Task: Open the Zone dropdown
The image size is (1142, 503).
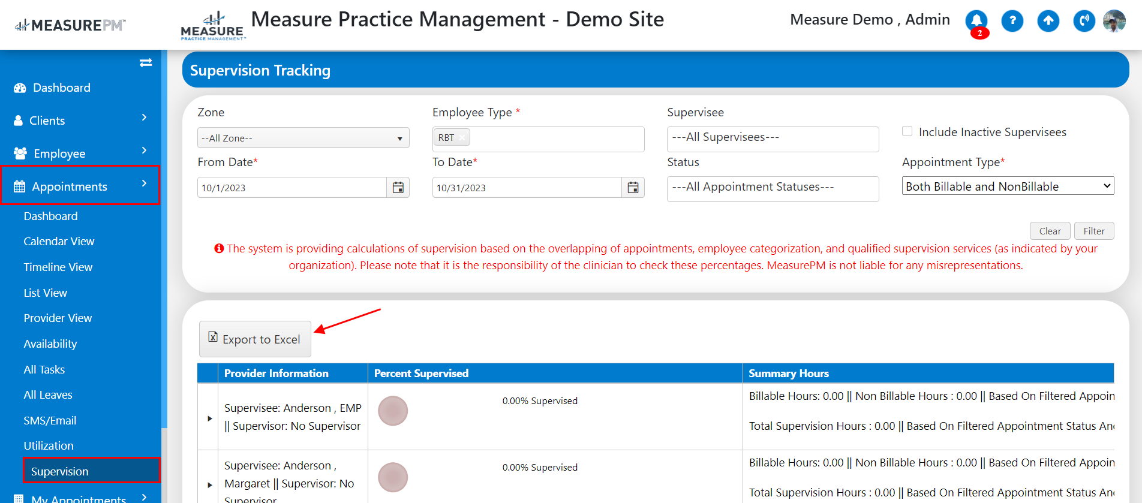Action: point(303,138)
